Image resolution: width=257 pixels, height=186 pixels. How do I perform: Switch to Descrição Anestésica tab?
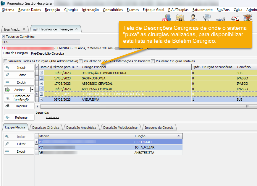[81, 128]
